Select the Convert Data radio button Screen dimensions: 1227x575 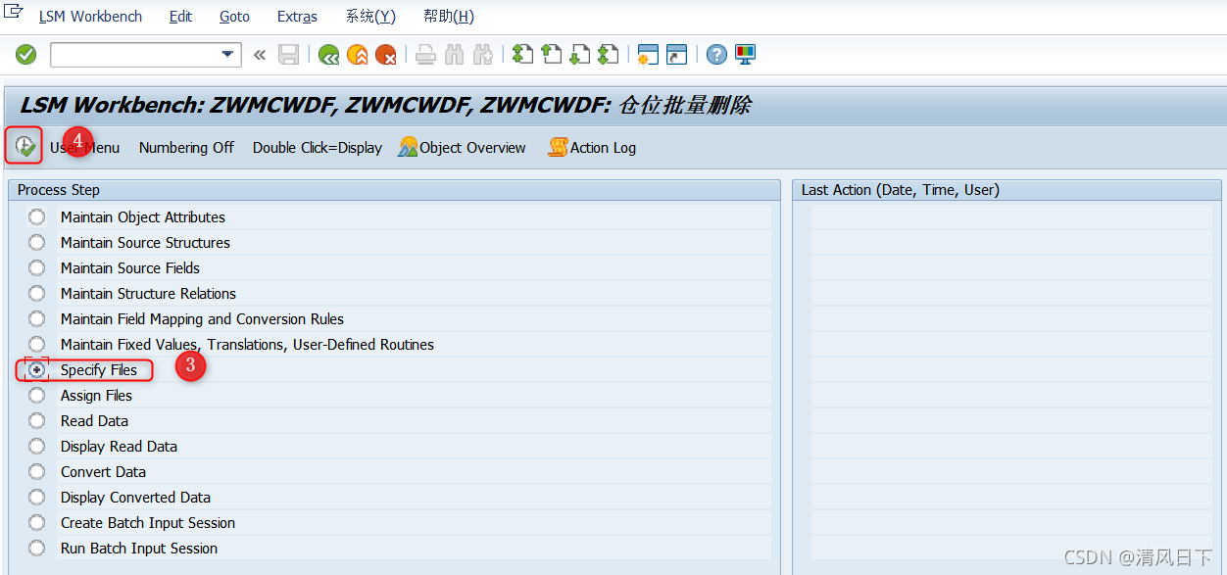pyautogui.click(x=36, y=471)
